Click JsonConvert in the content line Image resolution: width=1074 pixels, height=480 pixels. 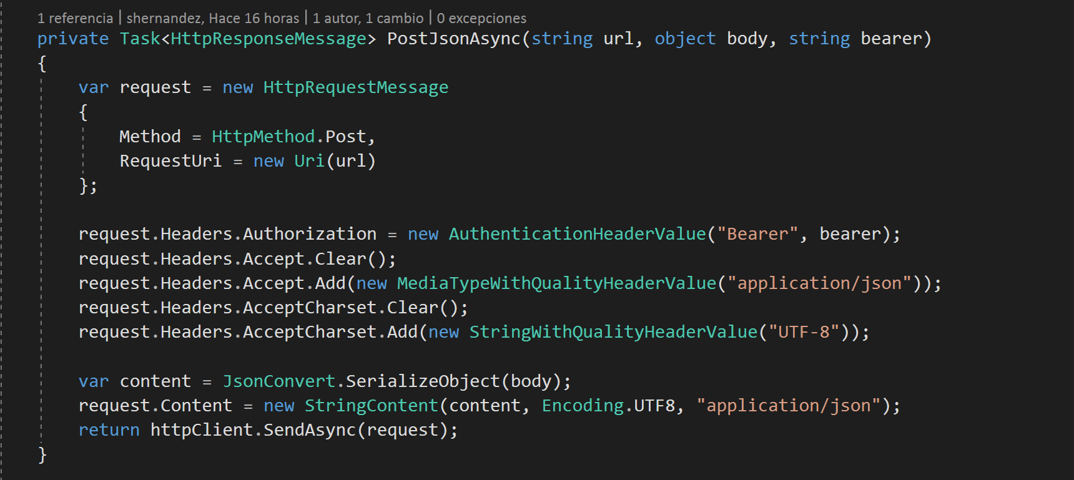[x=279, y=381]
